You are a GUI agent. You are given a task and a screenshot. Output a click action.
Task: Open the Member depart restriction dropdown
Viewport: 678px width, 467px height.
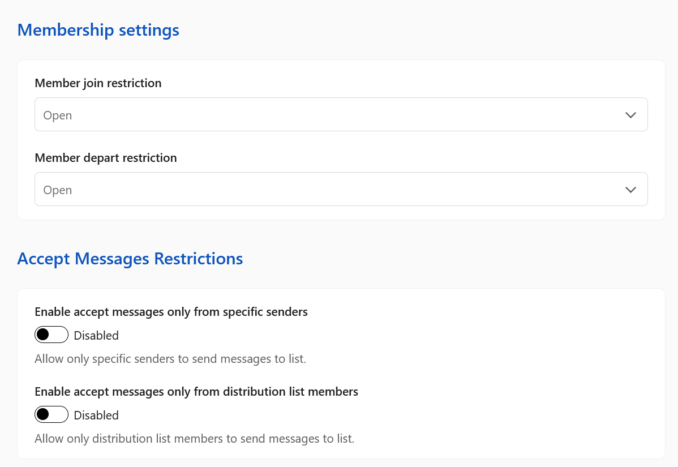pos(341,189)
